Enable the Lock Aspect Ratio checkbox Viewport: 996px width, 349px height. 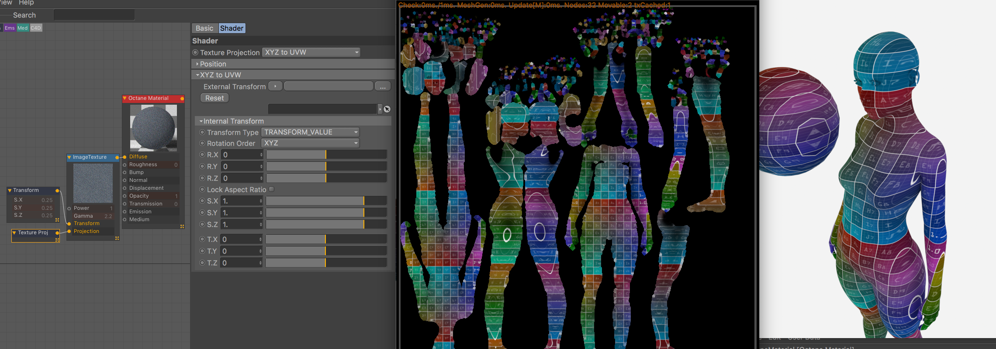click(x=272, y=189)
